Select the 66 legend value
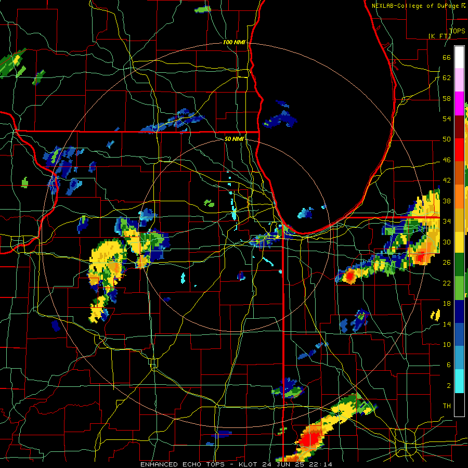468x468 pixels. 447,57
